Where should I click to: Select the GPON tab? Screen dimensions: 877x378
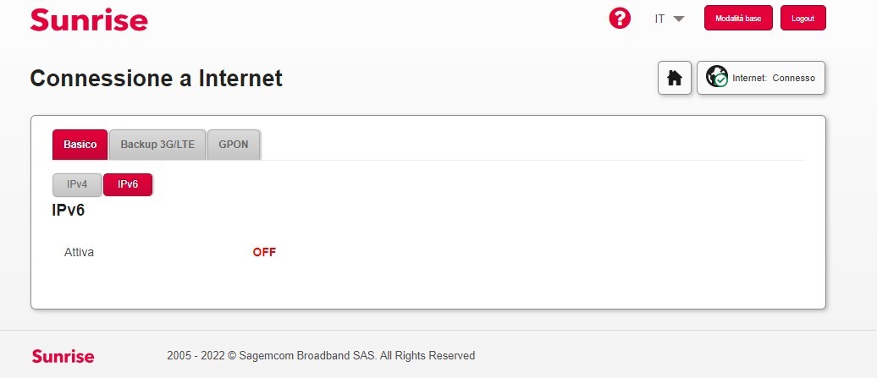pyautogui.click(x=234, y=145)
